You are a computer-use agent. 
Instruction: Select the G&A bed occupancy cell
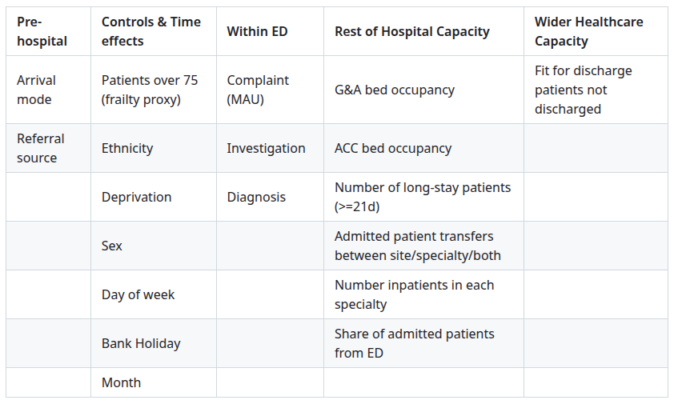395,90
